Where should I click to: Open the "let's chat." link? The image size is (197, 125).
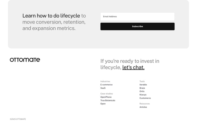tap(133, 67)
